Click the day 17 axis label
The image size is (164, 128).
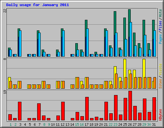[x=86, y=124]
